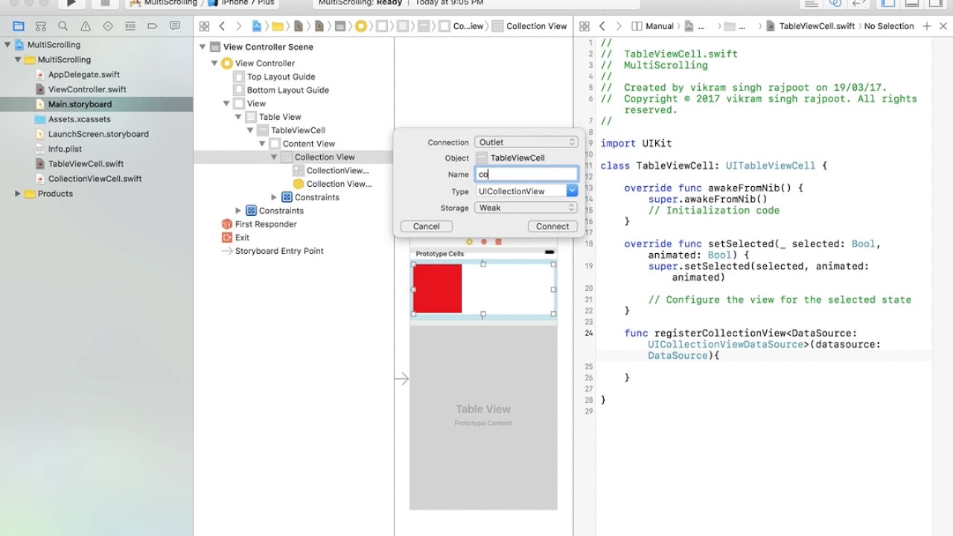Select CollectionViewCell.swift in navigator
Viewport: 953px width, 536px height.
[95, 179]
